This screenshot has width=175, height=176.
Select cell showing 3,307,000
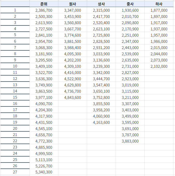(x=130, y=104)
